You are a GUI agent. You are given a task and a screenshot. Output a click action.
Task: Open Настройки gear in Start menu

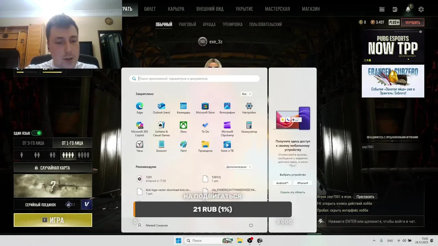[x=249, y=108]
